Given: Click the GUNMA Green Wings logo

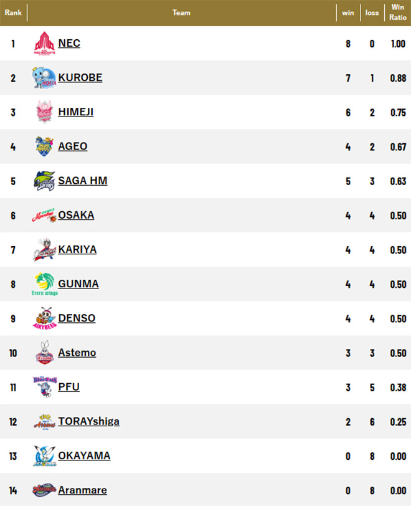Looking at the screenshot, I should [x=45, y=284].
